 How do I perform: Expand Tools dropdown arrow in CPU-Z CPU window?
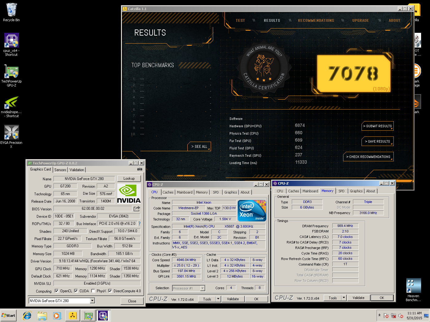pyautogui.click(x=218, y=299)
